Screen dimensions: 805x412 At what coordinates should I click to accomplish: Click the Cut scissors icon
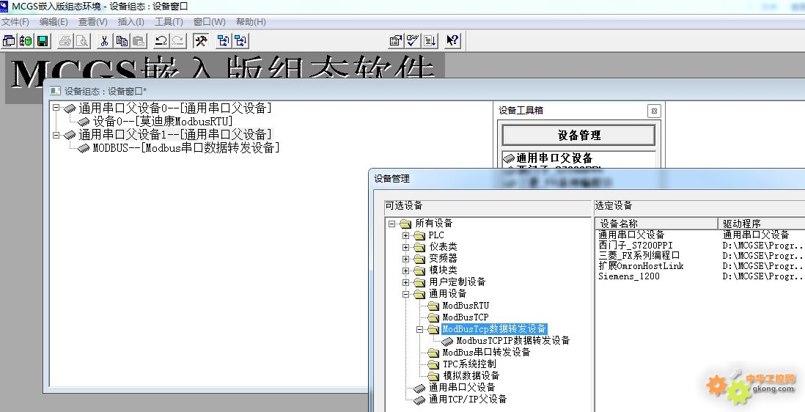coord(104,41)
